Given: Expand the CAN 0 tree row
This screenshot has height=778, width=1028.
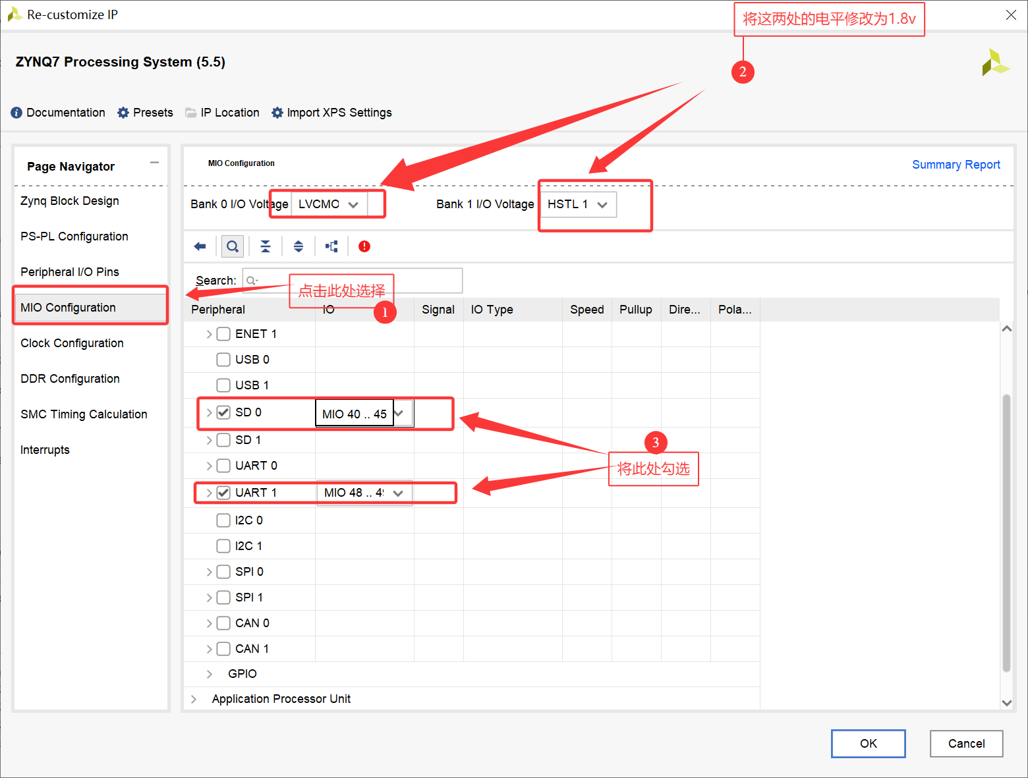Looking at the screenshot, I should tap(209, 623).
